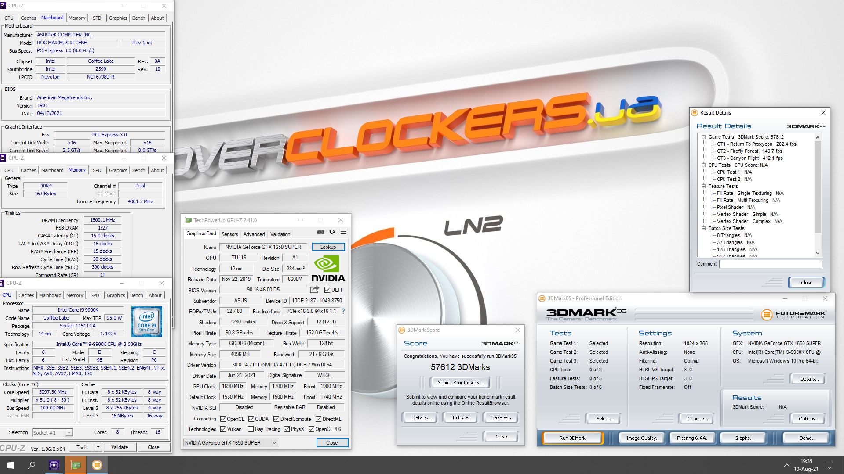Click the 3DMark05 Professional Edition title bar icon
Screen dimensions: 844x474
coord(542,298)
